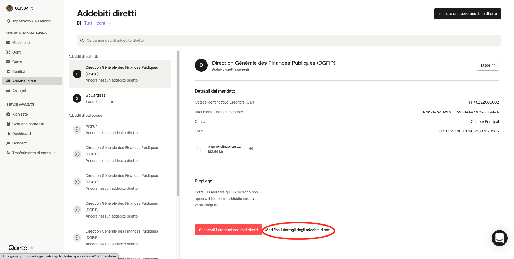Image resolution: width=514 pixels, height=259 pixels.
Task: Navigate to Carte
Action: (17, 62)
